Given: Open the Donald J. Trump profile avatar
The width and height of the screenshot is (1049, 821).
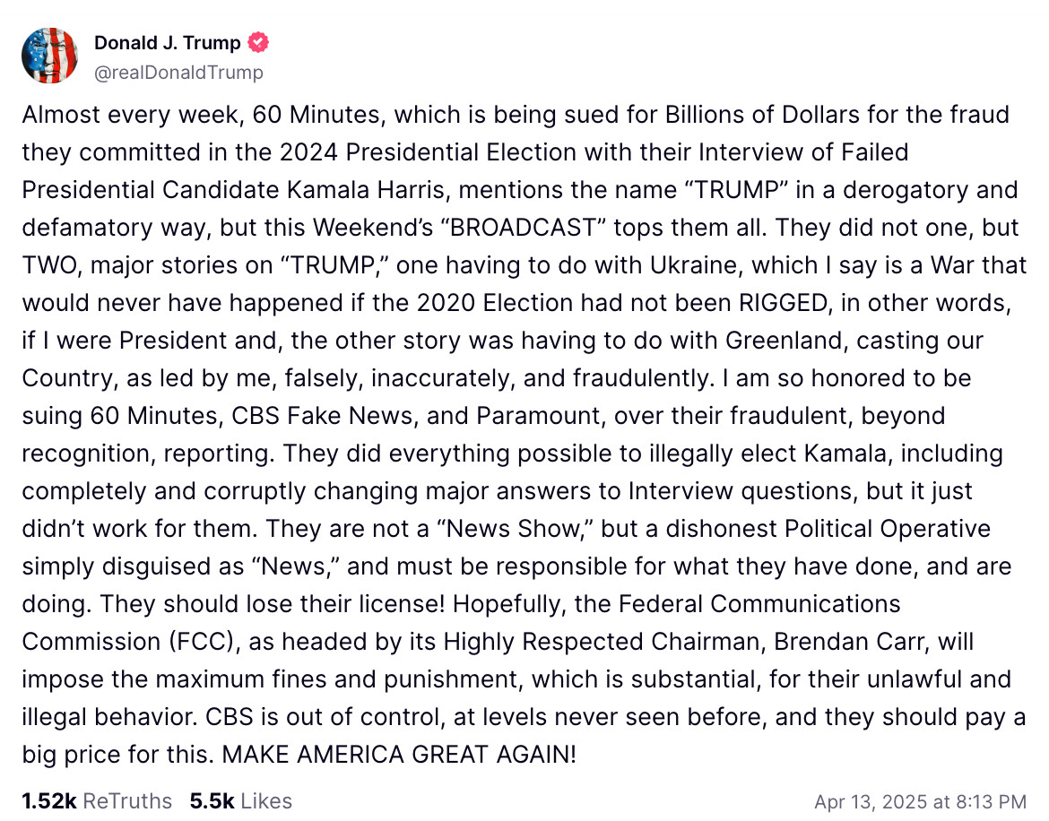Looking at the screenshot, I should pyautogui.click(x=50, y=56).
